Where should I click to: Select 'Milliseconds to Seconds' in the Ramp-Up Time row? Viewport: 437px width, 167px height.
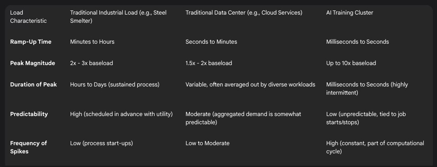pos(358,42)
